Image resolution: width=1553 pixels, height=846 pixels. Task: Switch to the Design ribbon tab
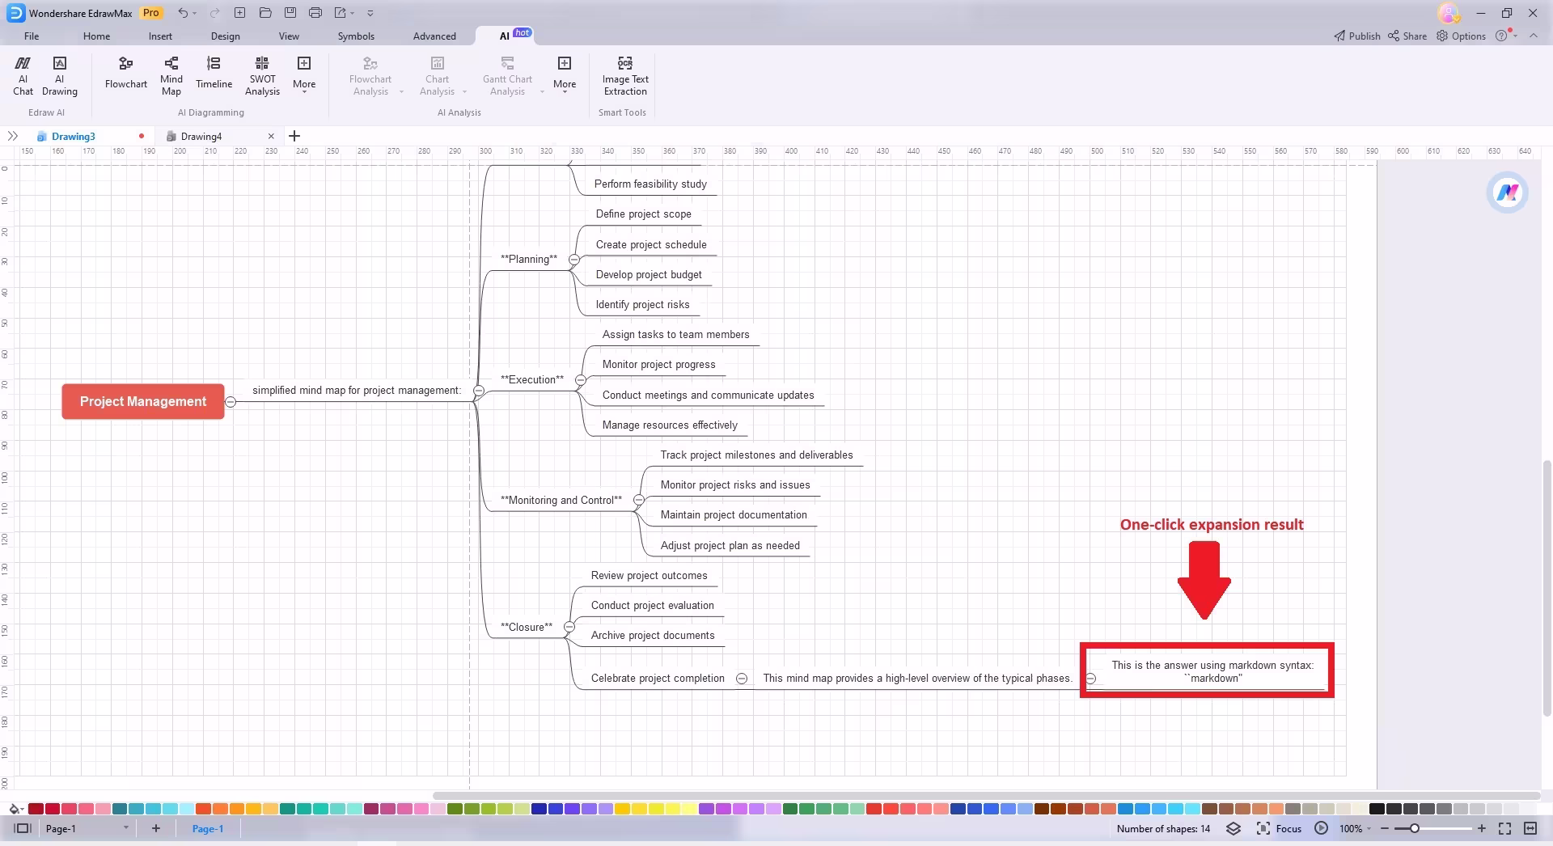click(x=225, y=36)
